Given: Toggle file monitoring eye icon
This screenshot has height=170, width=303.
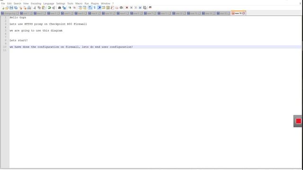Looking at the screenshot, I should (121, 8).
